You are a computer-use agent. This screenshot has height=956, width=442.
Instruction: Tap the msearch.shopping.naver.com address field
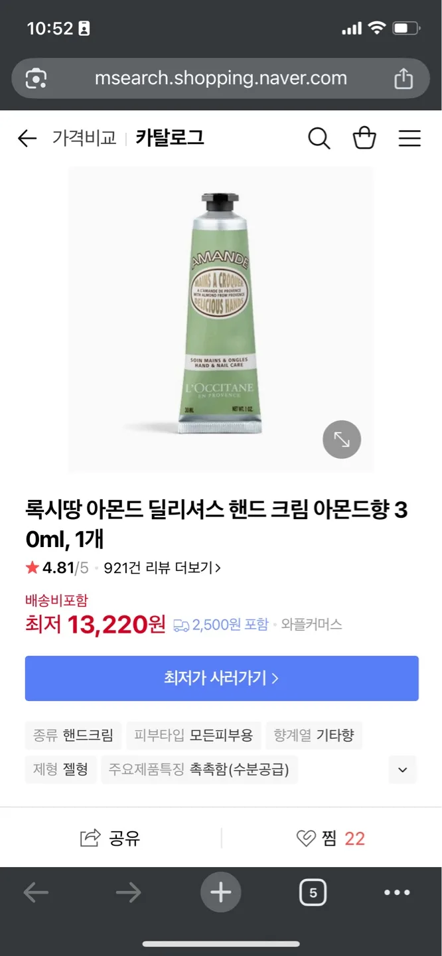click(220, 78)
